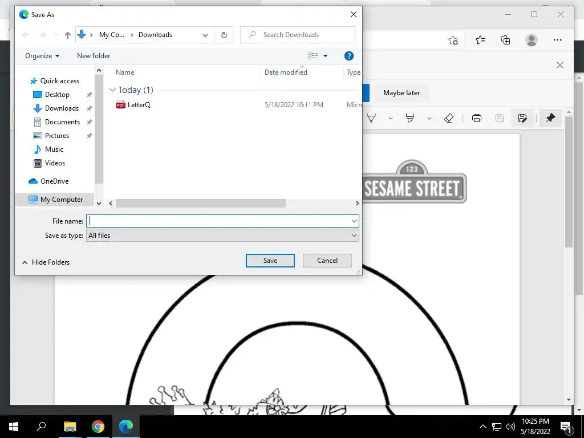
Task: Open the Action Center notifications icon
Action: (566, 427)
